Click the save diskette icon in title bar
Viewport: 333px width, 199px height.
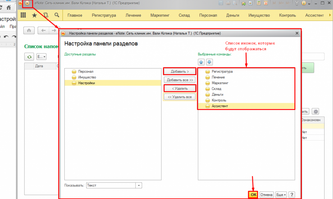point(221,3)
